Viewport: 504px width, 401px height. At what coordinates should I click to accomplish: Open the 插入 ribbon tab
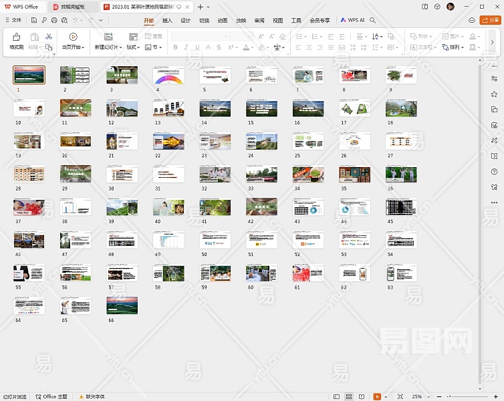pos(167,21)
